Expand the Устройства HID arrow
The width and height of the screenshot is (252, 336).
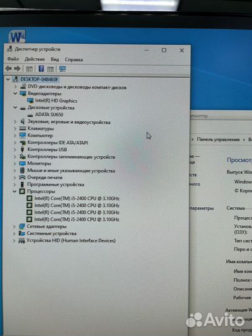14,241
